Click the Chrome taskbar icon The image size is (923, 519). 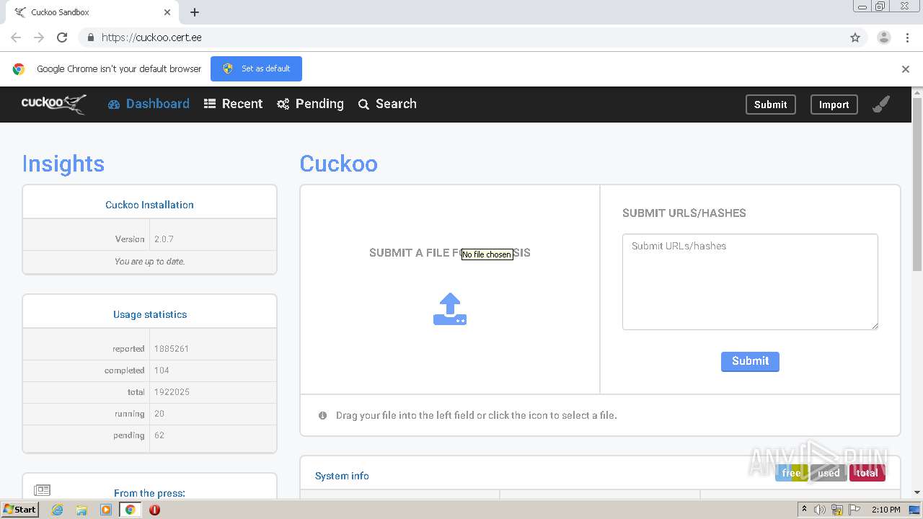(131, 510)
